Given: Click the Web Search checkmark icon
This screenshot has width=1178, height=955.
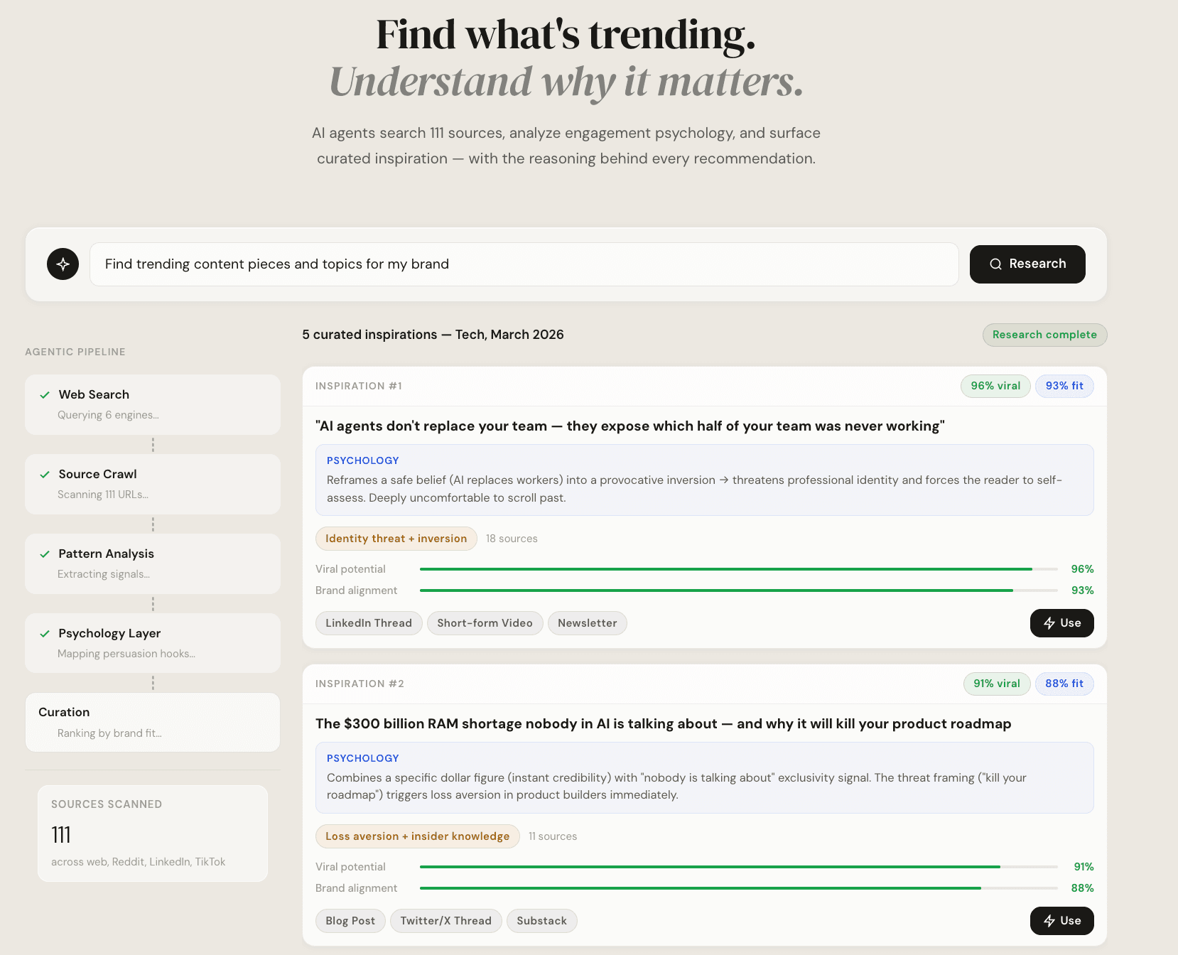Looking at the screenshot, I should (x=45, y=395).
